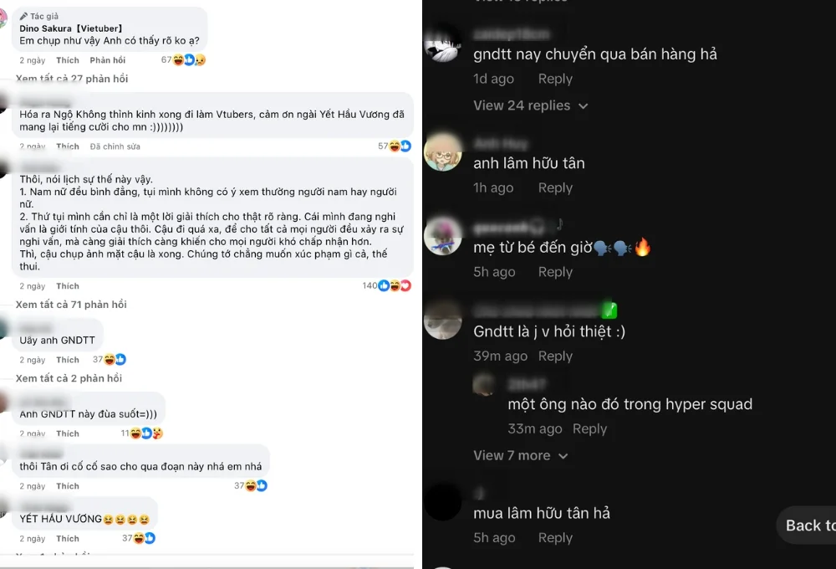Open reactions on 'thôi Tân ơi' comment

point(256,485)
